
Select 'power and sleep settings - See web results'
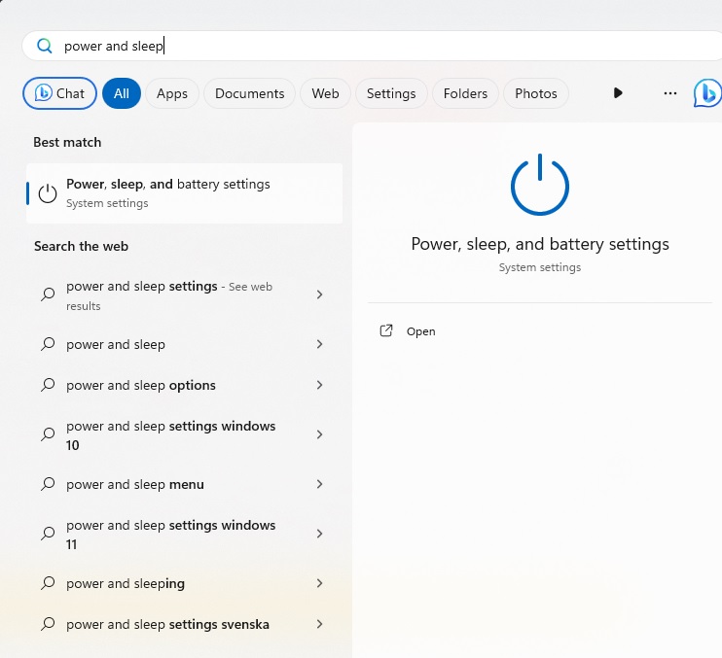(184, 295)
